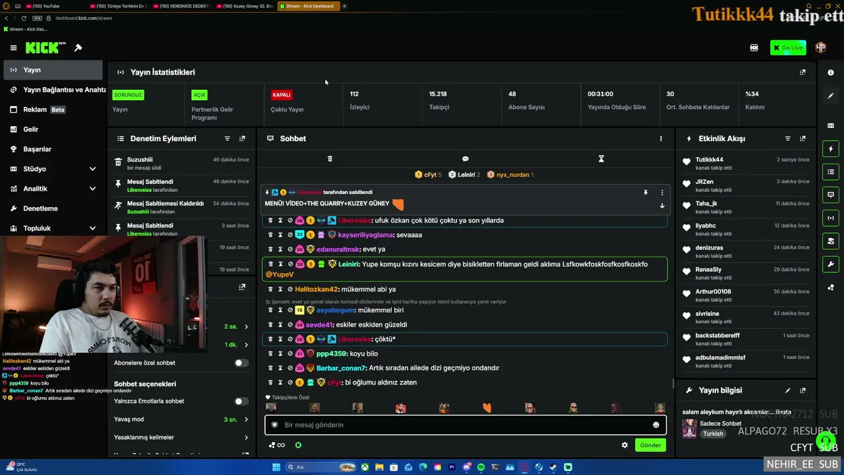Click Tutikkk44 in activity feed
The width and height of the screenshot is (844, 475).
point(709,160)
